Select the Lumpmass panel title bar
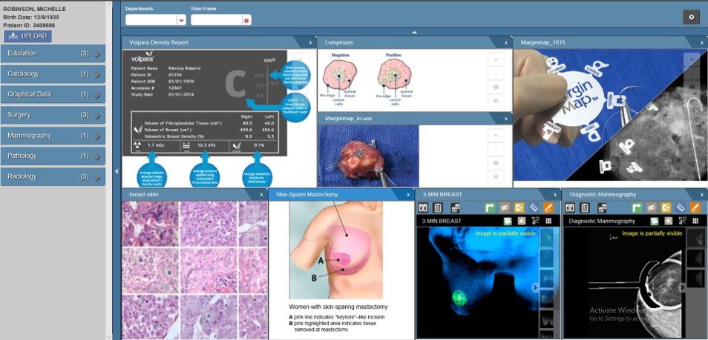 [415, 42]
